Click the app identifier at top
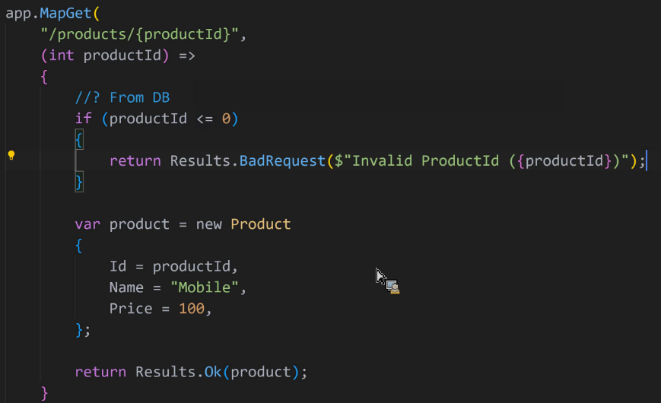 [18, 14]
